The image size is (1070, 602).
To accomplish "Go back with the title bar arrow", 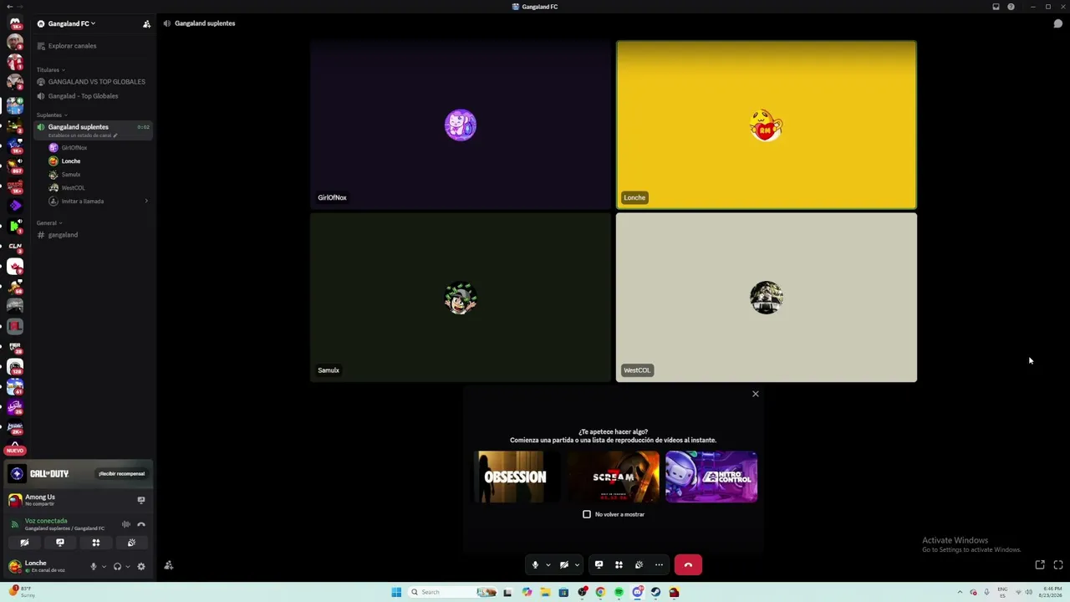I will [x=10, y=7].
